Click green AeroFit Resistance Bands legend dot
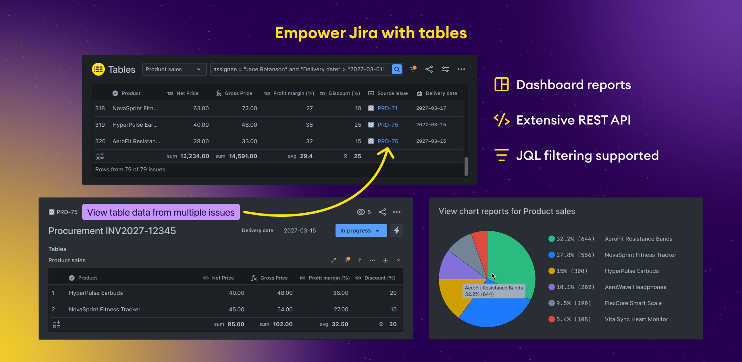Screen dimensions: 742x362 coord(552,239)
